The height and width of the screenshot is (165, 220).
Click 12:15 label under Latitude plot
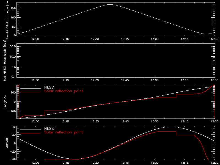click(x=65, y=163)
